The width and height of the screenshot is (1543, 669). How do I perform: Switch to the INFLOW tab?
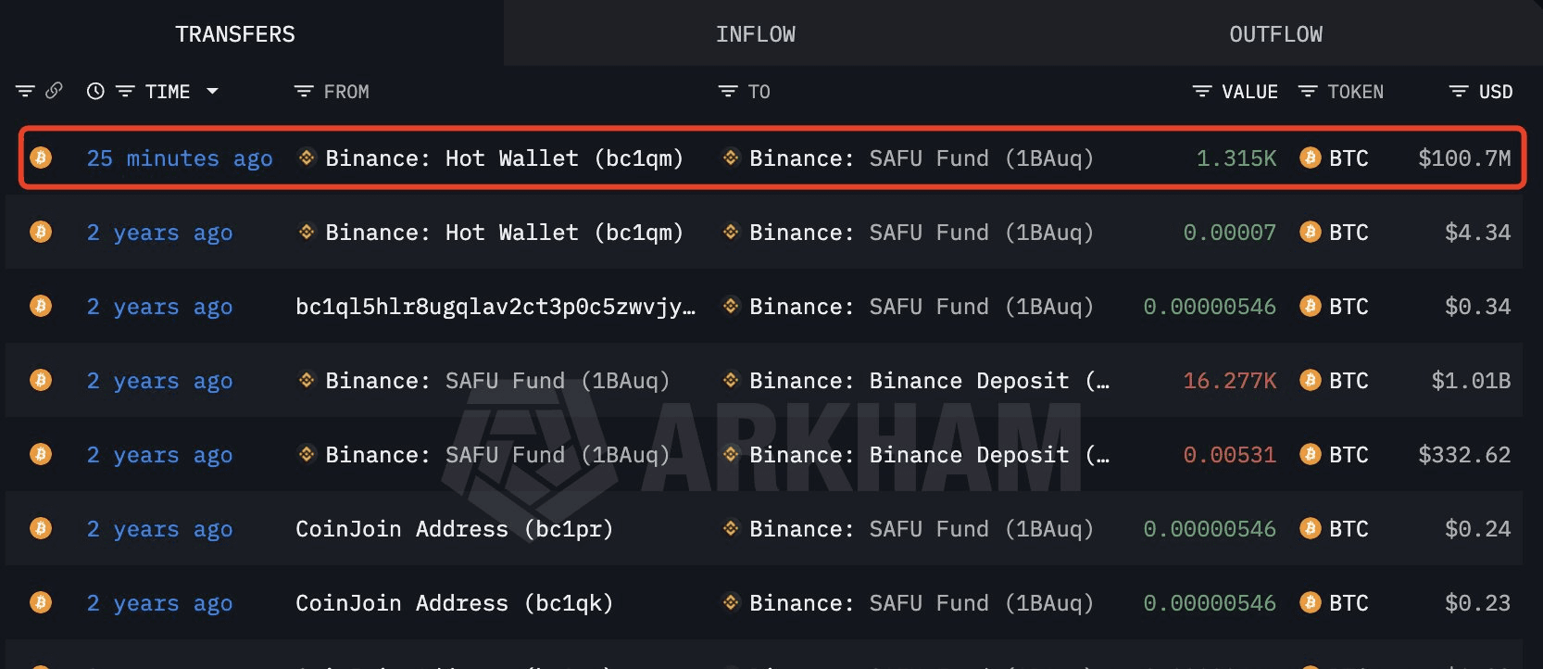point(756,33)
